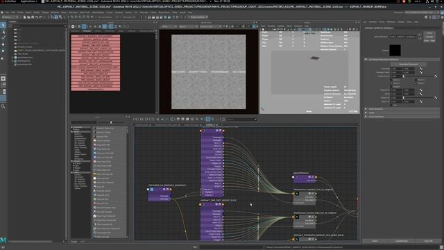Show output connections in node editor toolbar
The image size is (444, 250).
point(146,119)
